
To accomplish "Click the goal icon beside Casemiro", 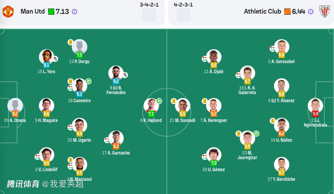I will (88, 81).
